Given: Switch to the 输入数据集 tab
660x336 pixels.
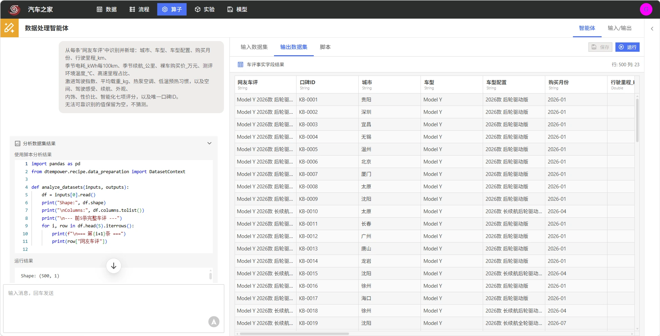Looking at the screenshot, I should [254, 47].
